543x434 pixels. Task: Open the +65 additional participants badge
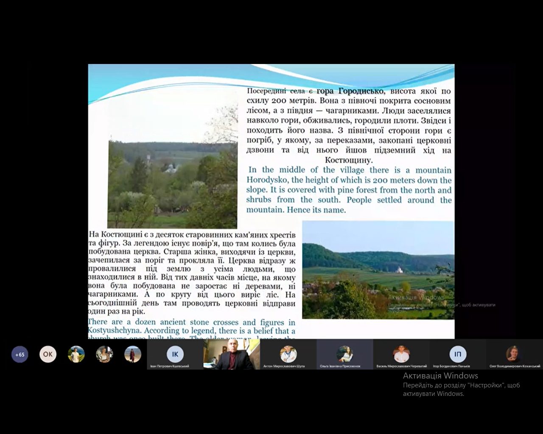[20, 354]
